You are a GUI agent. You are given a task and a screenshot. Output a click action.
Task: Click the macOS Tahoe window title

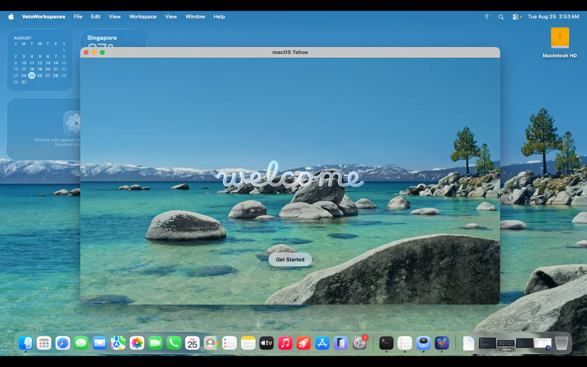(290, 52)
